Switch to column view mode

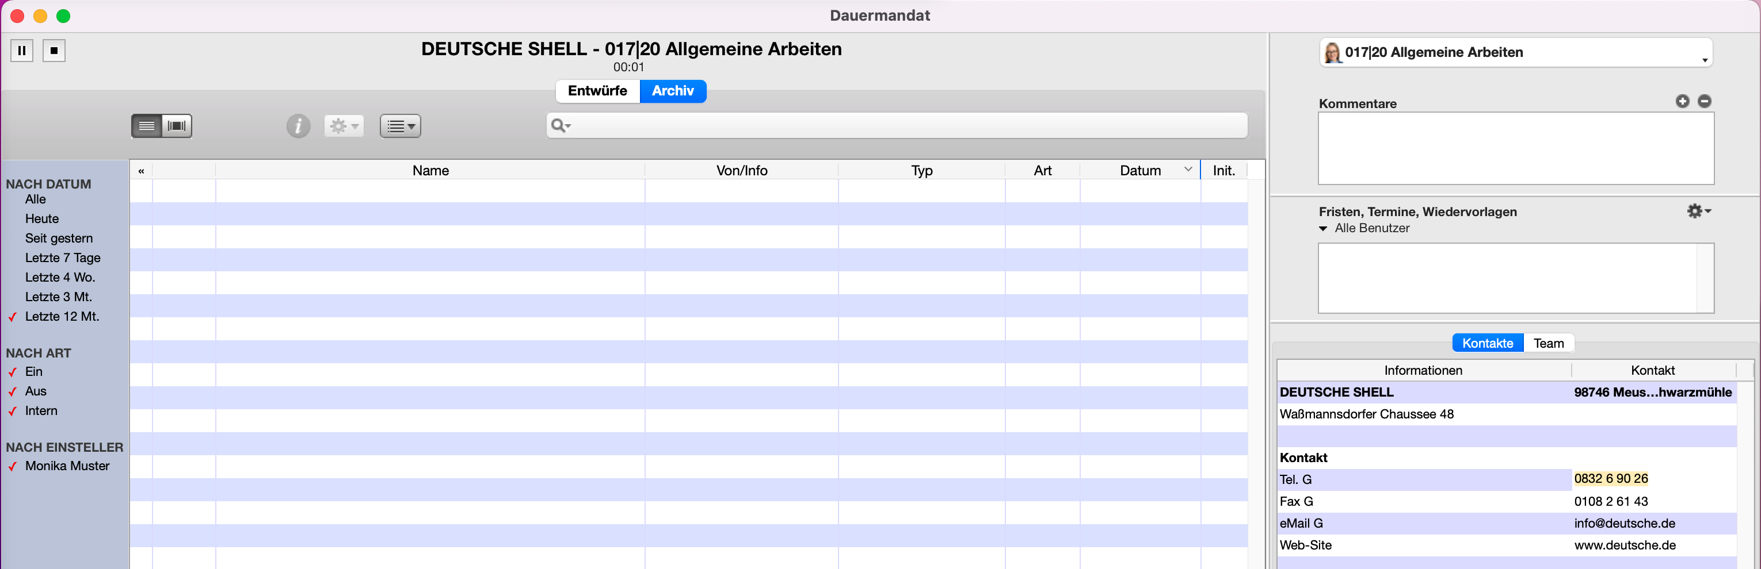(x=177, y=126)
